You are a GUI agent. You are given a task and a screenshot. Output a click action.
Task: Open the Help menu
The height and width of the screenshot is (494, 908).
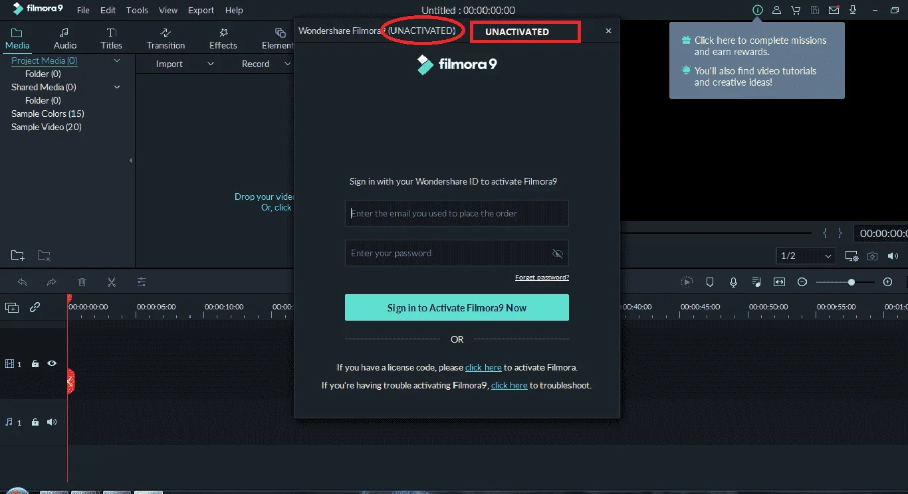point(234,10)
